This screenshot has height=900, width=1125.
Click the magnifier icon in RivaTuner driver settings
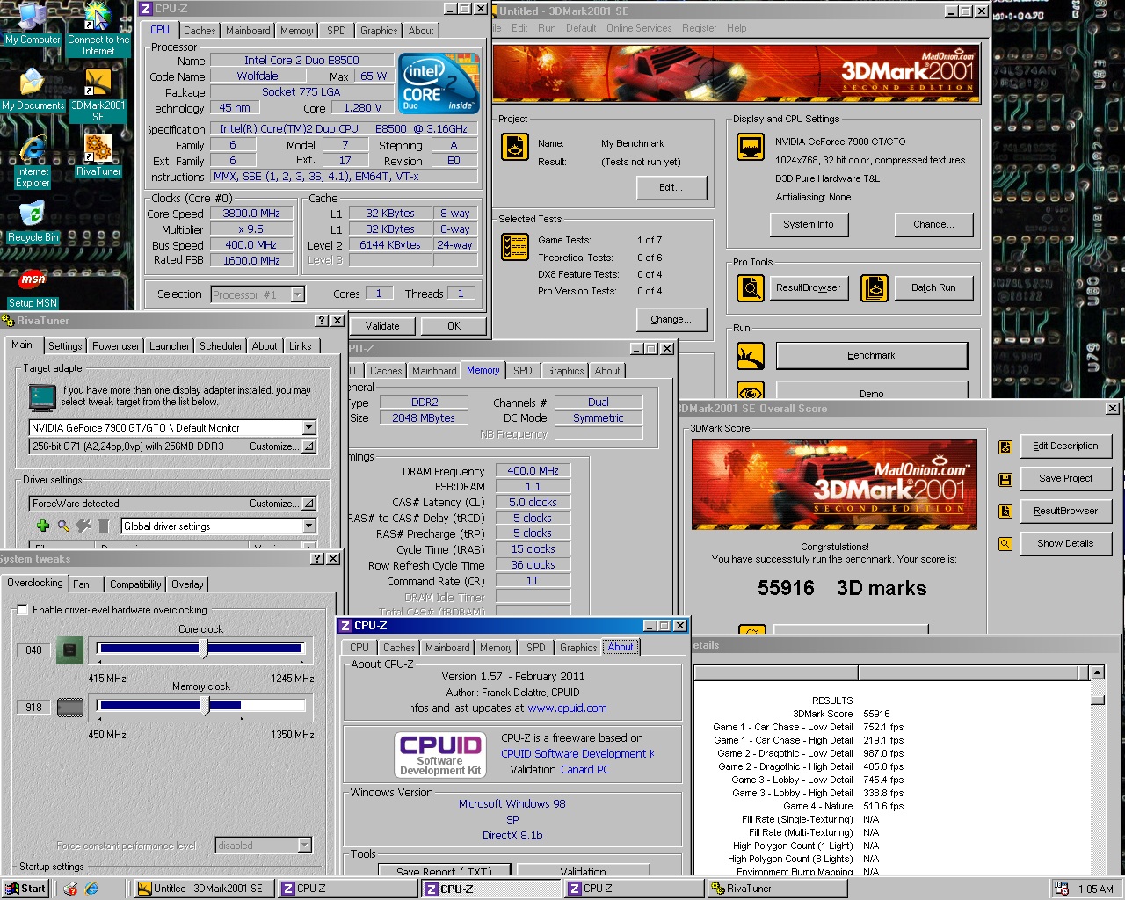[63, 526]
